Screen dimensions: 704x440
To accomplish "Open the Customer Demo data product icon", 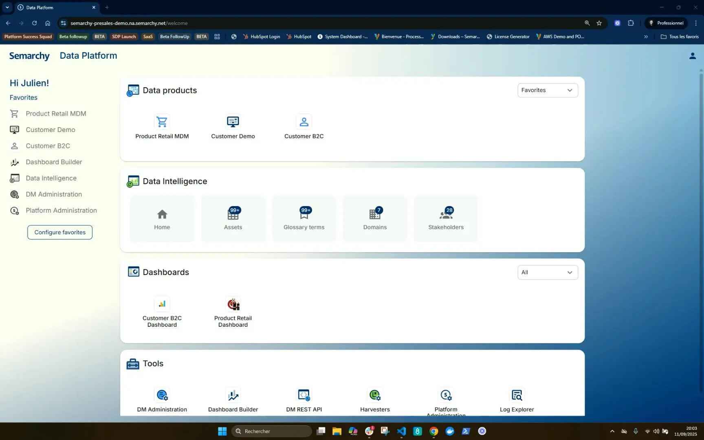I will point(233,122).
